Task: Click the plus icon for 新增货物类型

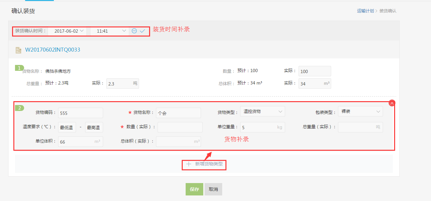Action: pyautogui.click(x=189, y=164)
